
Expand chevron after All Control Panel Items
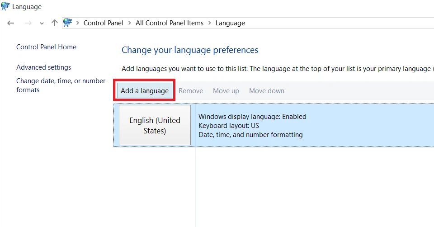click(x=210, y=23)
